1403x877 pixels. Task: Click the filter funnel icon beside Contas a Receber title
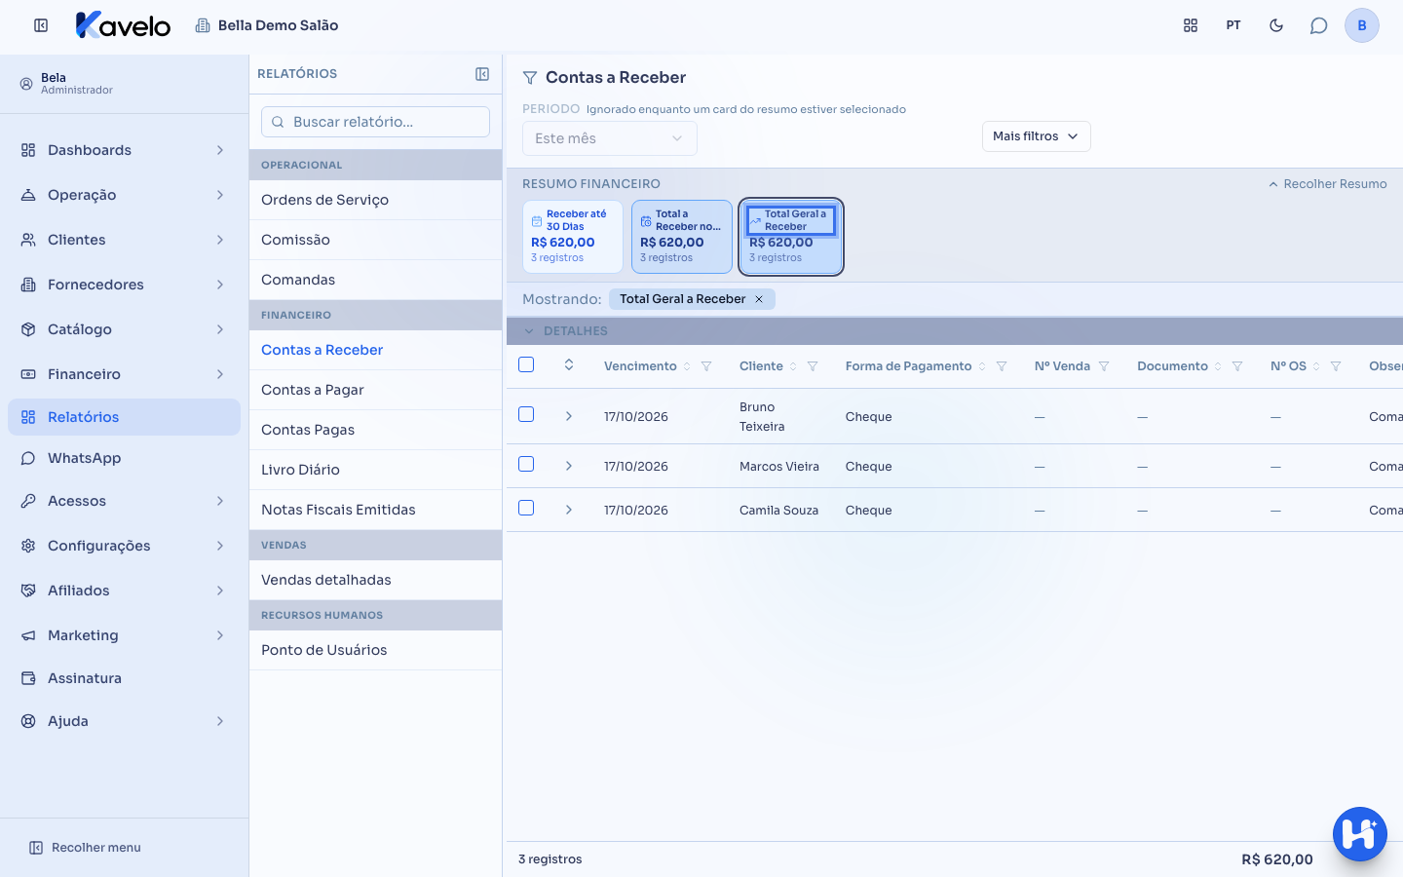tap(530, 78)
